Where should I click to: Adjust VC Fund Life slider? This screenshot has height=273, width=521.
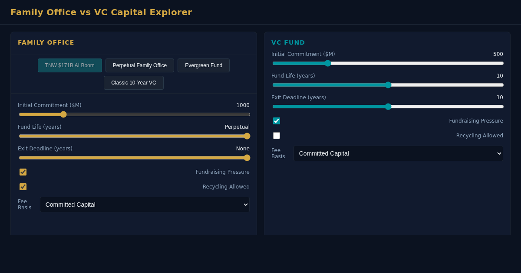click(388, 85)
